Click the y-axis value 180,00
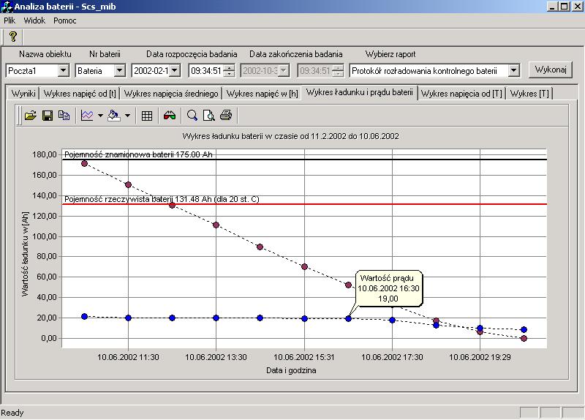Viewport: 585px width, 420px height. pyautogui.click(x=45, y=154)
